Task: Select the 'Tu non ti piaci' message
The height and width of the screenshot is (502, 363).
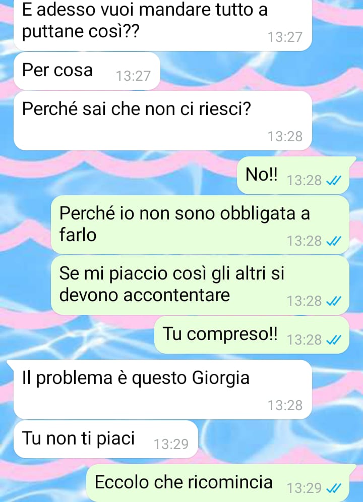Action: click(106, 439)
